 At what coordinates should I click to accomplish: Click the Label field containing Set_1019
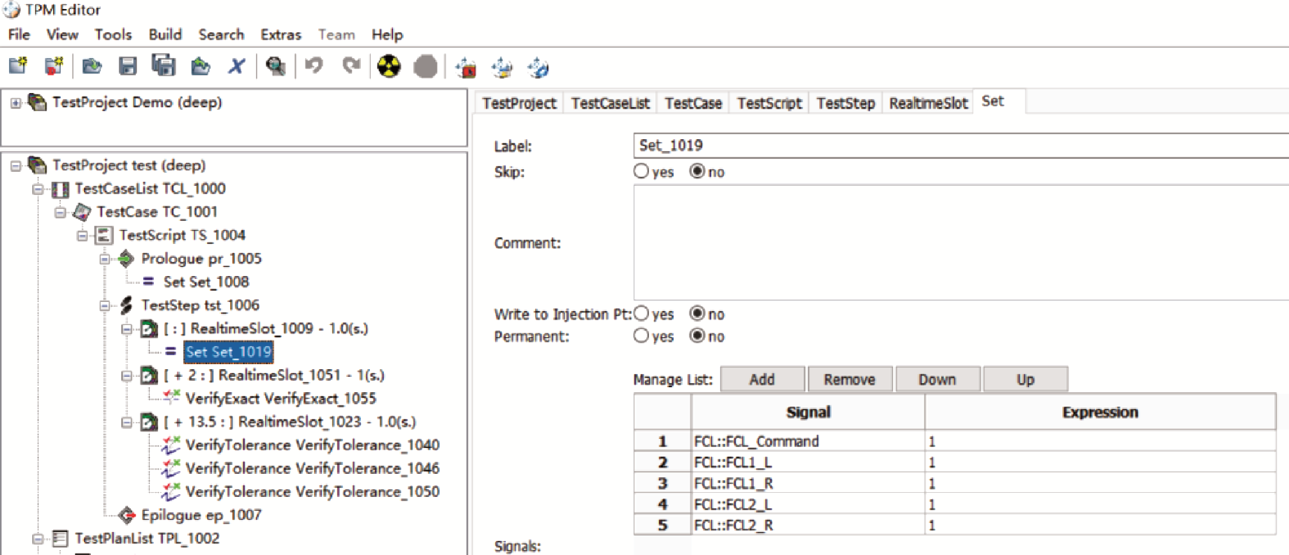[961, 145]
